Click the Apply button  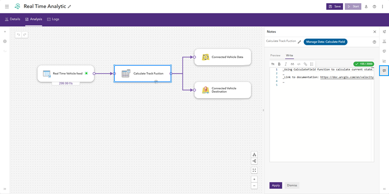point(276,185)
